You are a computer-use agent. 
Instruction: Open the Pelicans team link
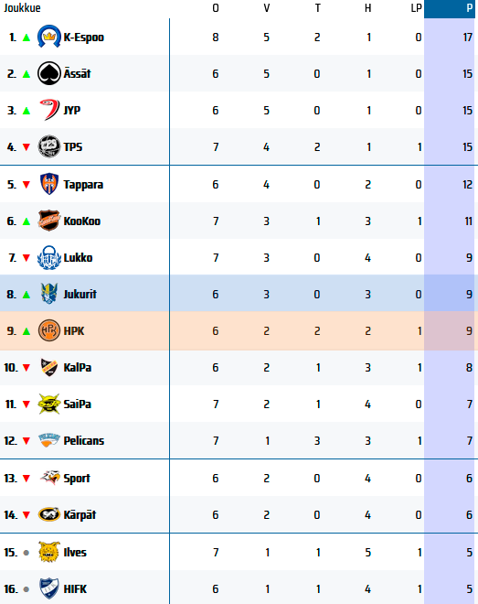click(83, 441)
